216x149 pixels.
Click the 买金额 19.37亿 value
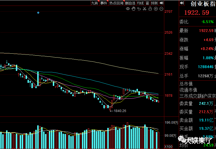tap(206, 128)
